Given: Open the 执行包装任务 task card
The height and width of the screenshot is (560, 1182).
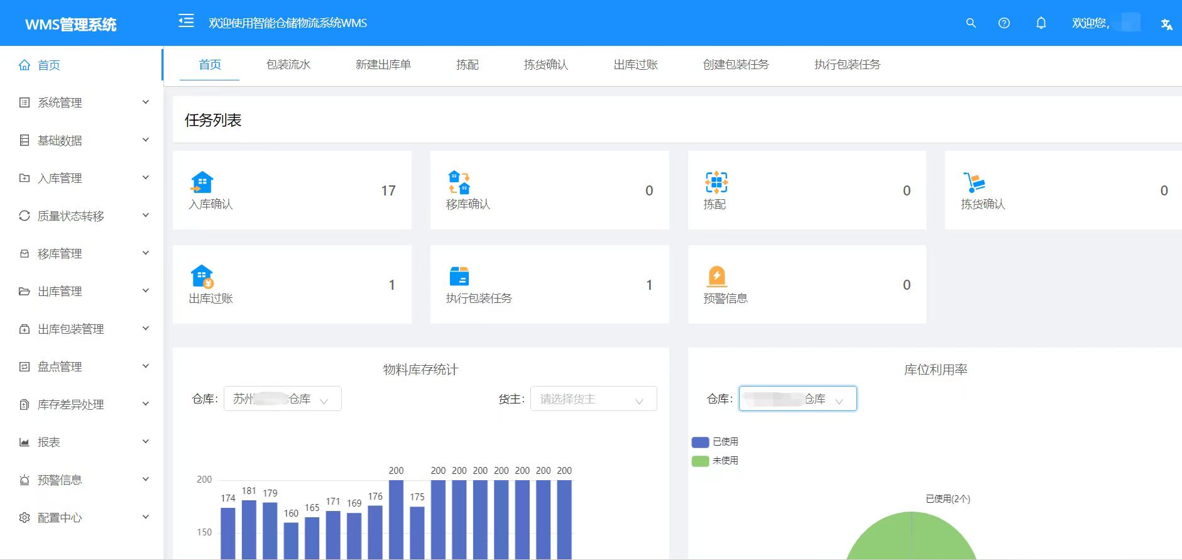Looking at the screenshot, I should point(549,285).
